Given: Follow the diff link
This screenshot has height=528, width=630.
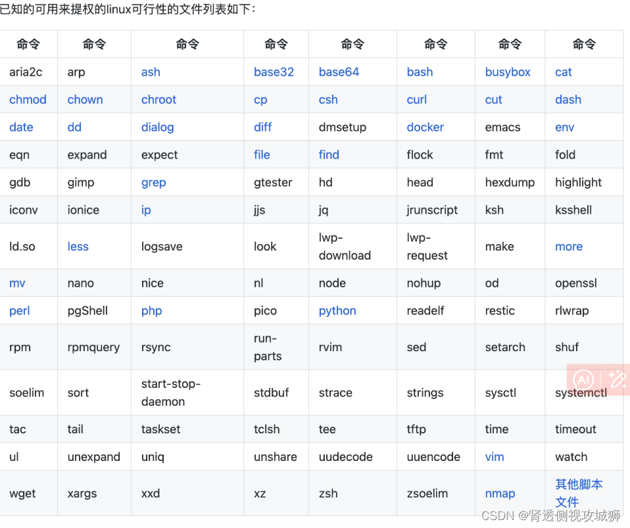Looking at the screenshot, I should (263, 128).
